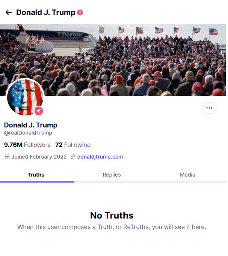Click the chain link icon before website
Screen dimensions: 228x256
(x=73, y=157)
